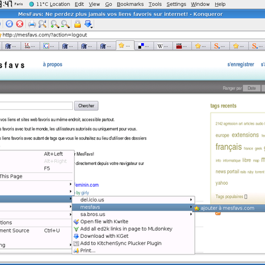This screenshot has height=265, width=265.
Task: Choose Add to KitchenSync Plucker Plugin
Action: point(133,243)
